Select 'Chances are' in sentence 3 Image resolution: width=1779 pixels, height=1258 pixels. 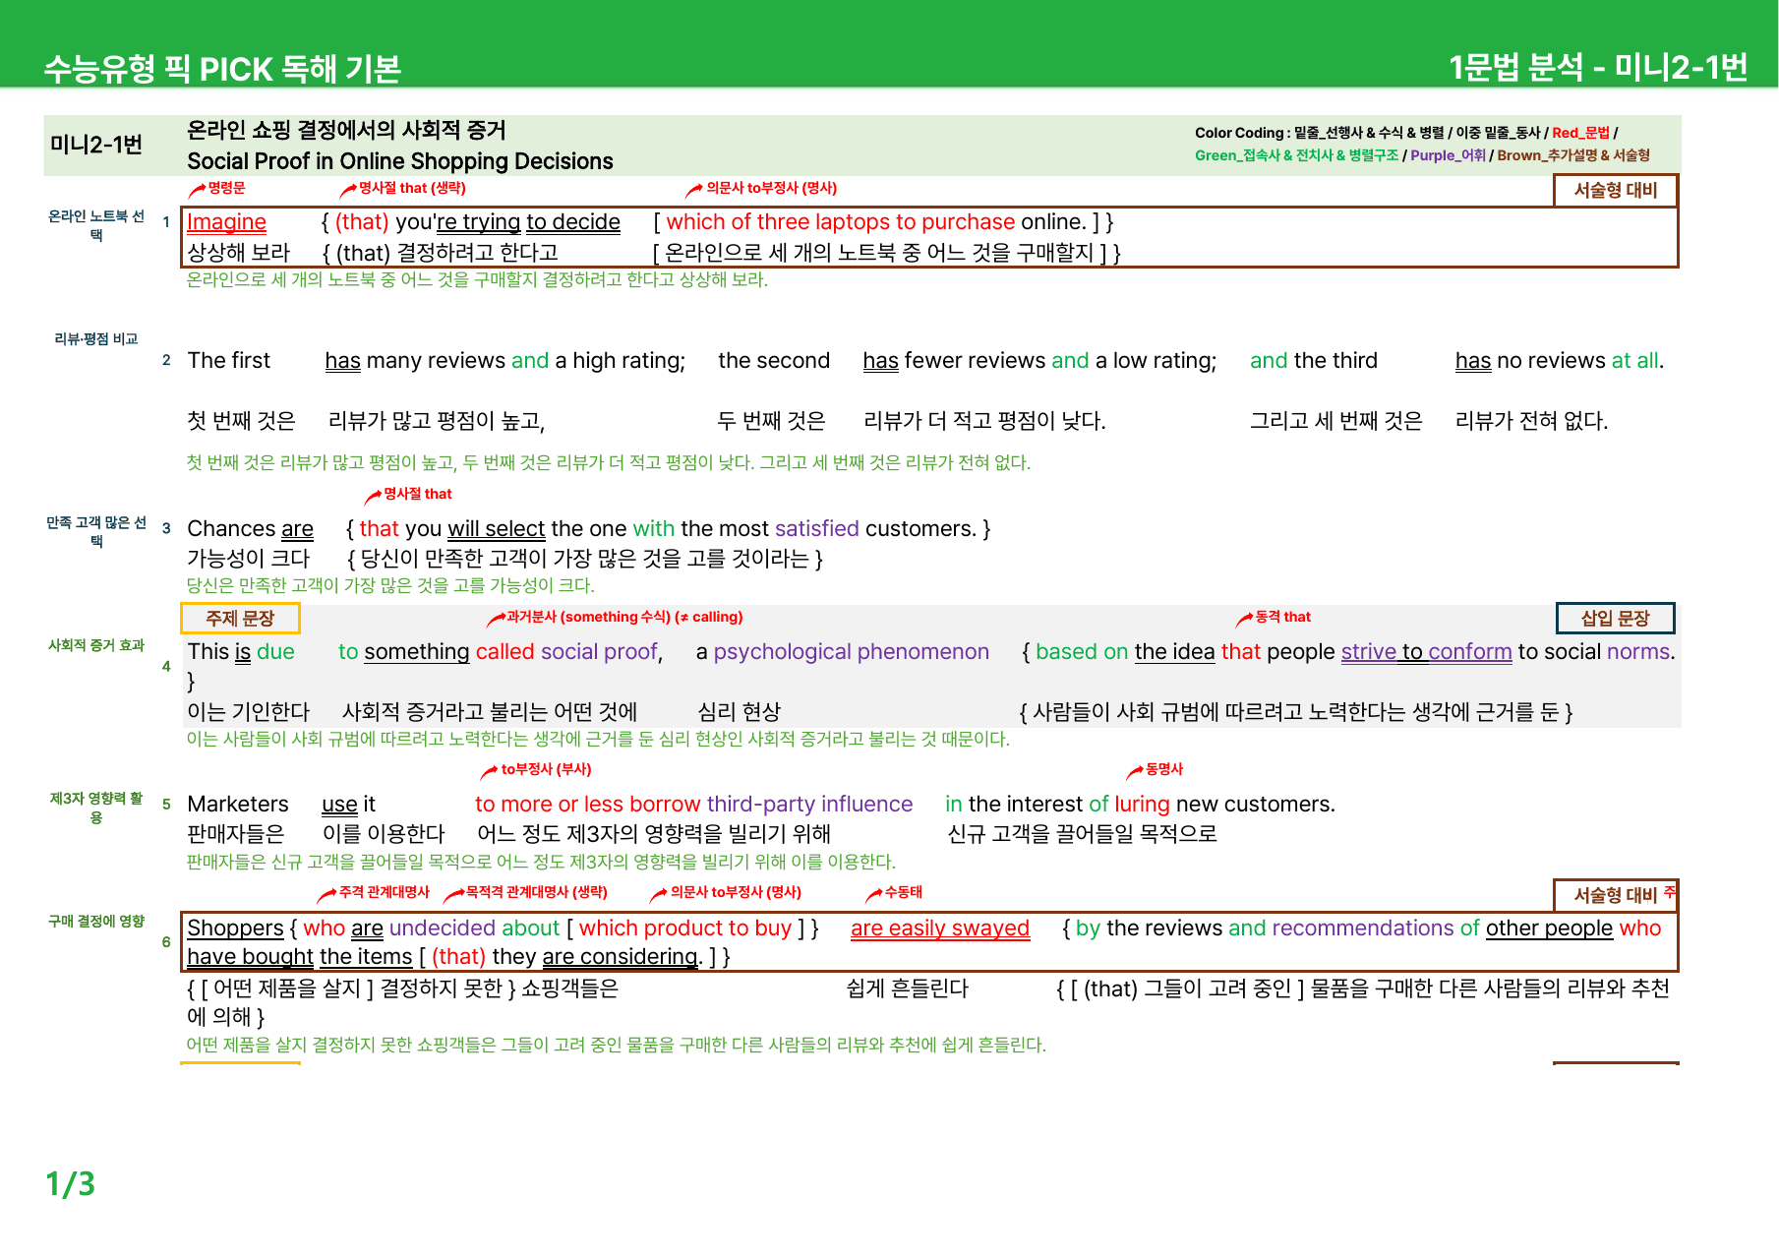click(x=250, y=529)
